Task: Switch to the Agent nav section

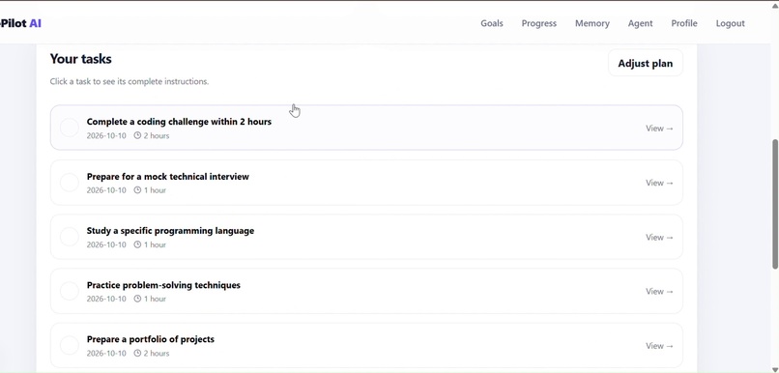Action: pos(640,23)
